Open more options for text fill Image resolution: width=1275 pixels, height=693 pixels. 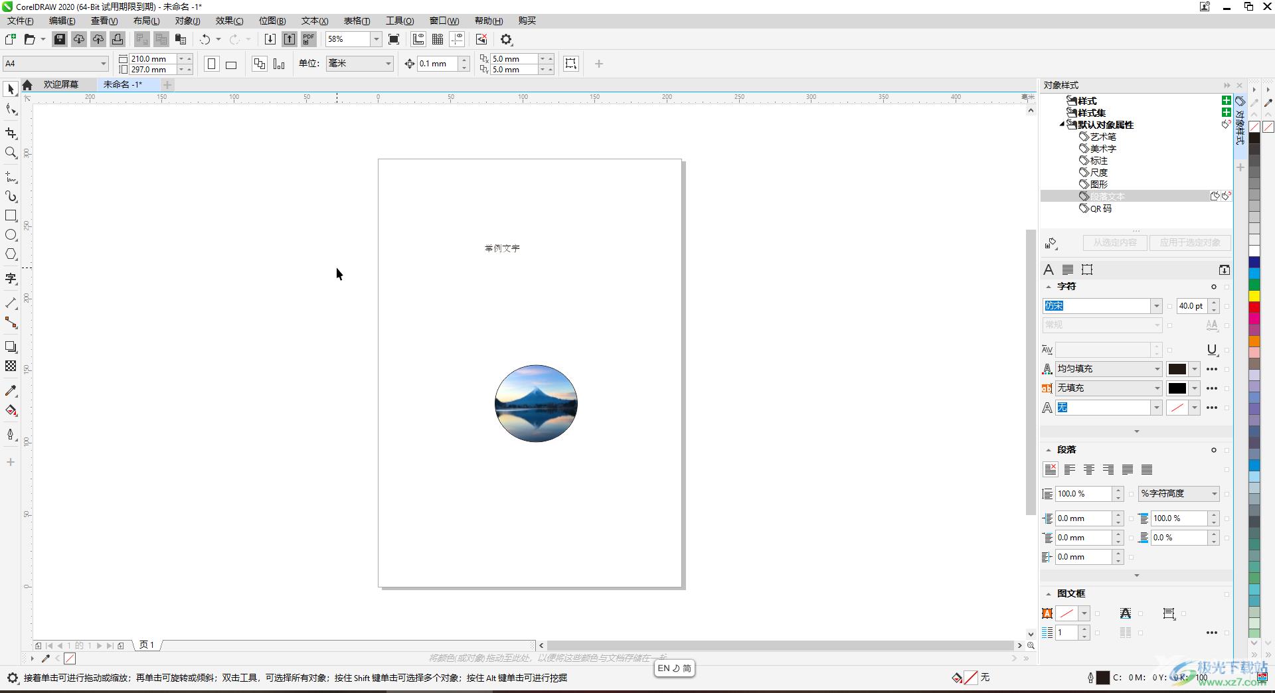coord(1212,369)
